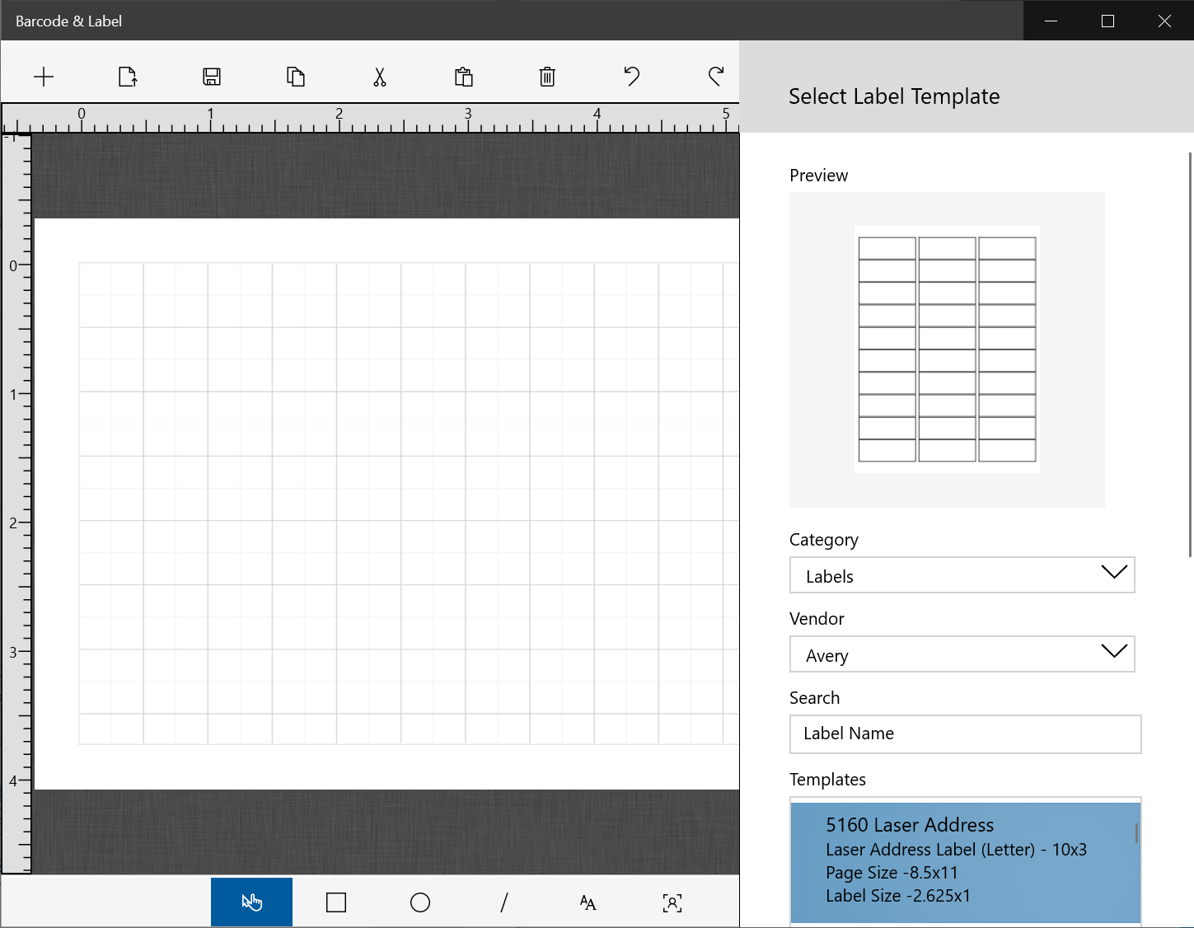Cut the selection with the scissors icon
This screenshot has width=1194, height=928.
pyautogui.click(x=380, y=77)
